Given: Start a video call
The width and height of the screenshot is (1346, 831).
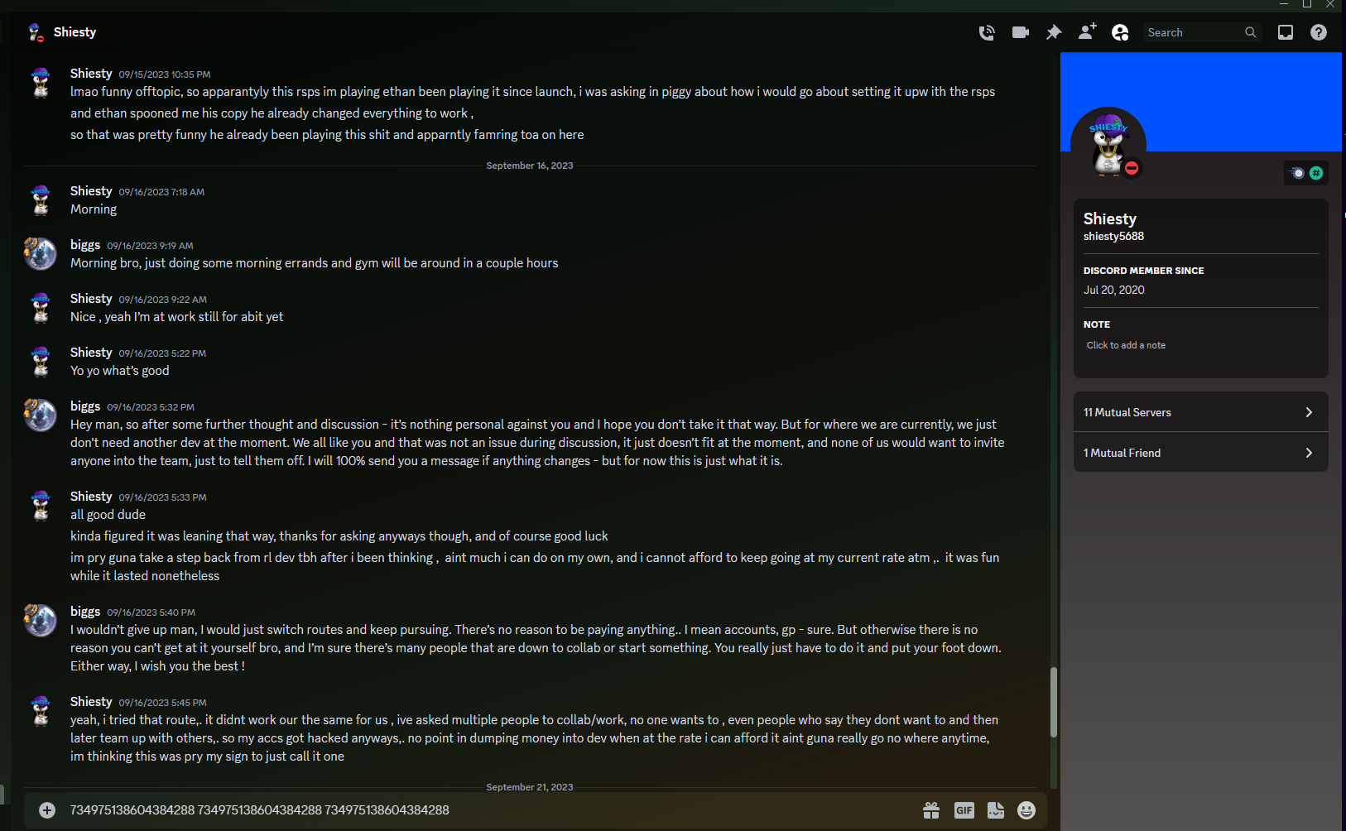Looking at the screenshot, I should 1021,32.
